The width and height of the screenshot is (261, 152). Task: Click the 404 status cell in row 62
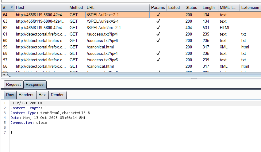coord(189,28)
